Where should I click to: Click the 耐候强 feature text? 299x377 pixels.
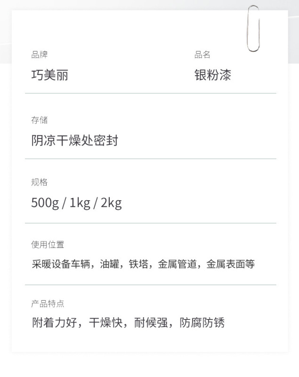(147, 323)
